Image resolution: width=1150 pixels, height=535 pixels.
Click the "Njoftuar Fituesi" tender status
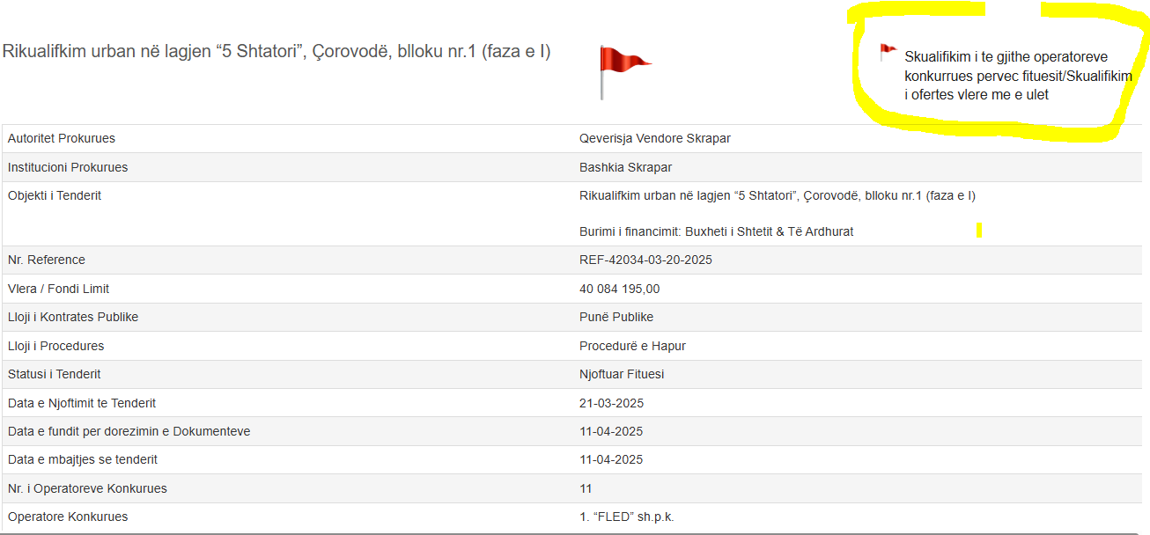[x=621, y=374]
